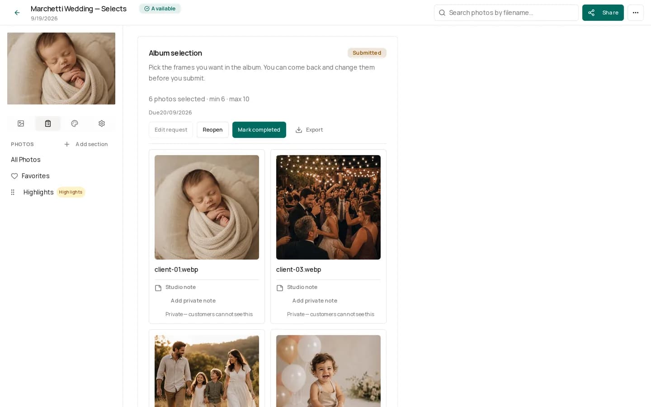Open the album cover thumbnail in sidebar
This screenshot has width=651, height=407.
click(61, 68)
